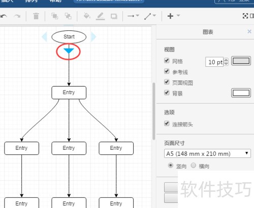Click the To Back icon

click(68, 16)
